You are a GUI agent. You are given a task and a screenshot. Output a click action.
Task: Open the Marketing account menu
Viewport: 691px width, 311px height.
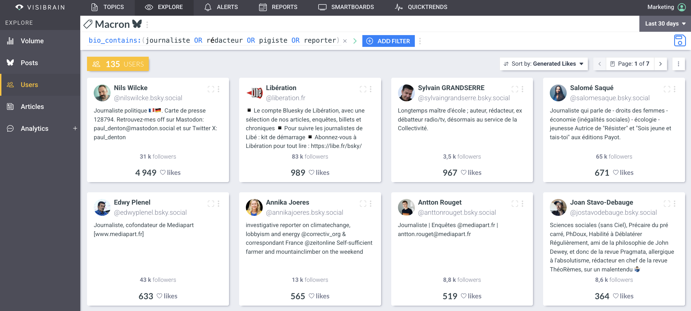(x=667, y=7)
